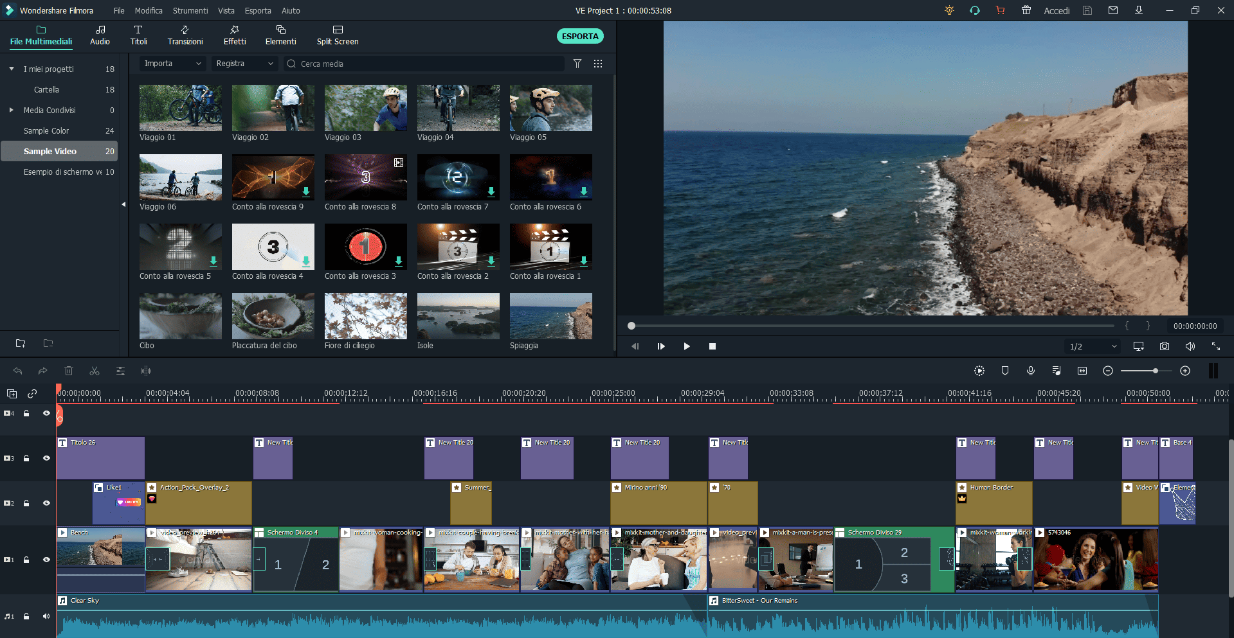The width and height of the screenshot is (1234, 638).
Task: Select the Viaggio 03 thumbnail in the media library
Action: coord(365,108)
